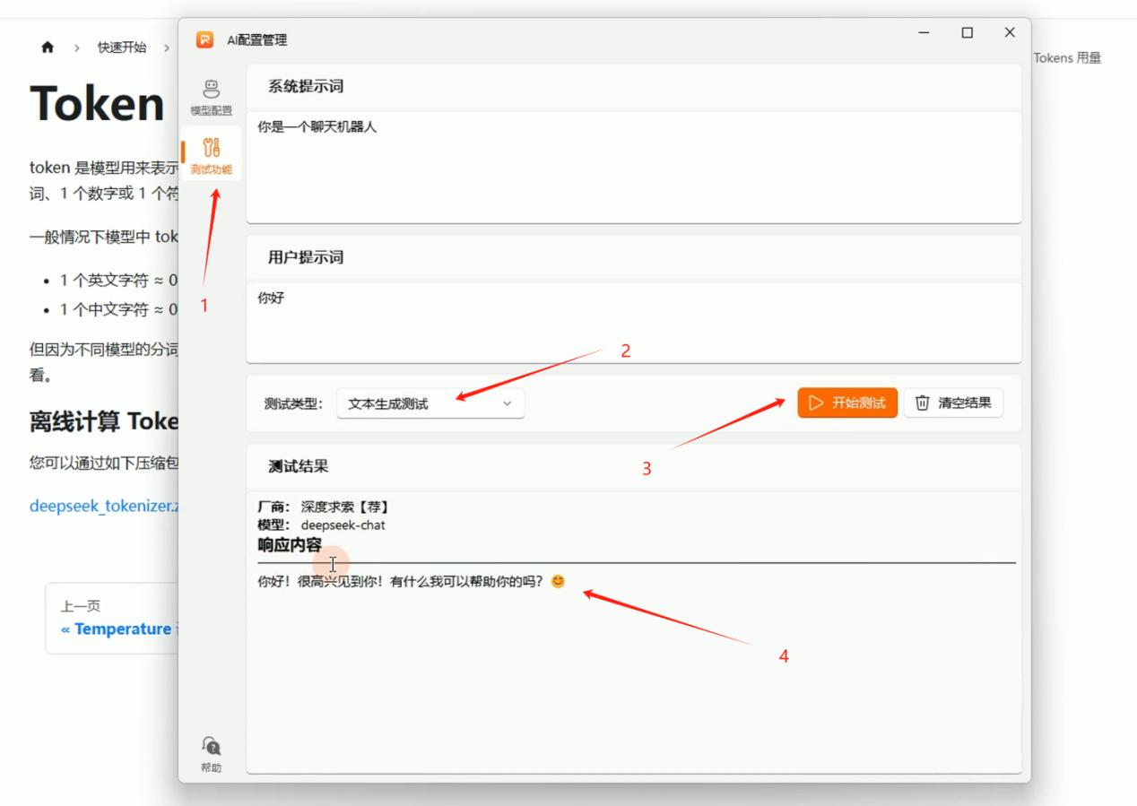The width and height of the screenshot is (1137, 806).
Task: Expand the 文本生成测试 combo box chevron
Action: point(507,403)
